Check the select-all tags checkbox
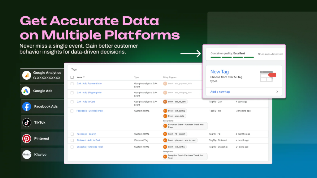This screenshot has width=317, height=178. [x=72, y=77]
